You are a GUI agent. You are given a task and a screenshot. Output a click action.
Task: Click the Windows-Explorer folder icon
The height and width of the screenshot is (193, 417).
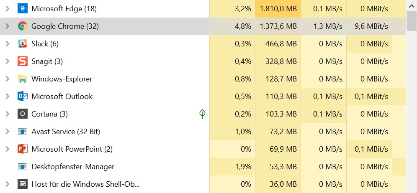click(23, 79)
